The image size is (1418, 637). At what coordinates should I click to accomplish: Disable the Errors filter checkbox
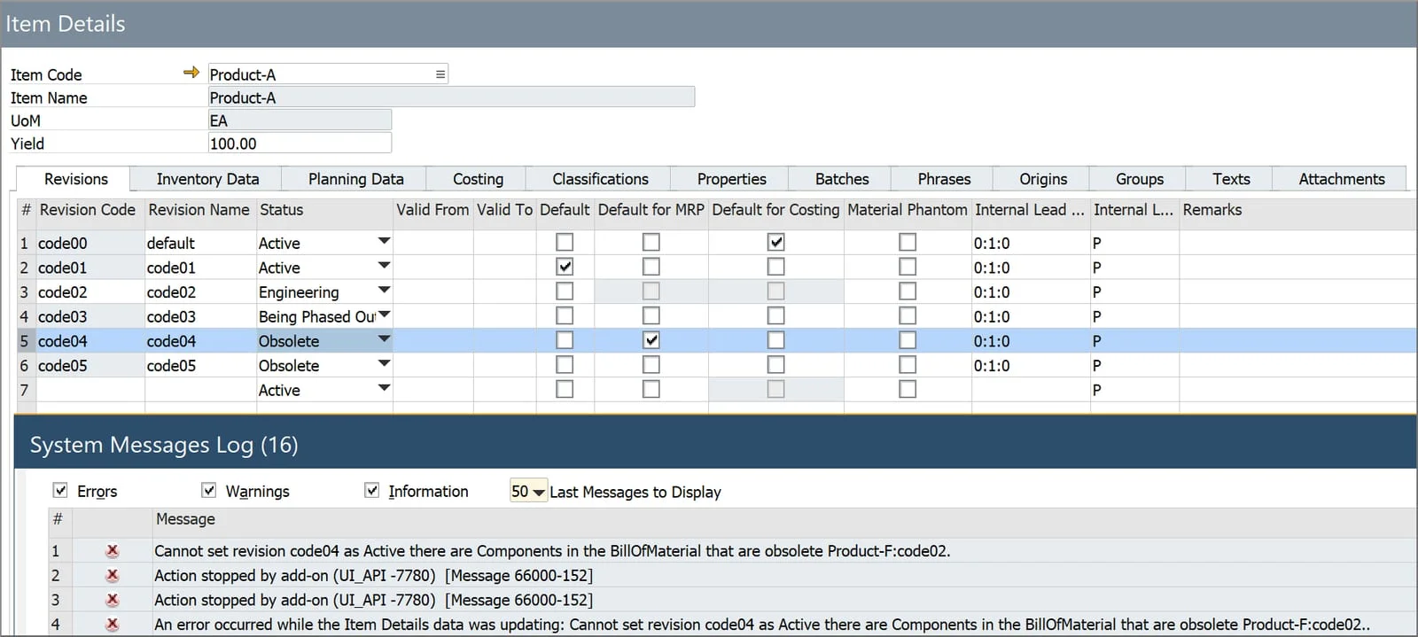pyautogui.click(x=60, y=490)
